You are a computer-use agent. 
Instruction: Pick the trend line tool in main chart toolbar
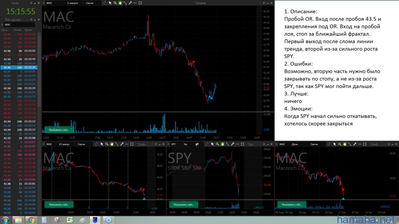coord(125,3)
